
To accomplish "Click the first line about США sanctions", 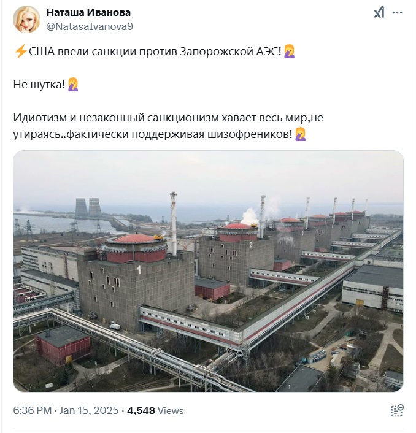I will [x=155, y=52].
